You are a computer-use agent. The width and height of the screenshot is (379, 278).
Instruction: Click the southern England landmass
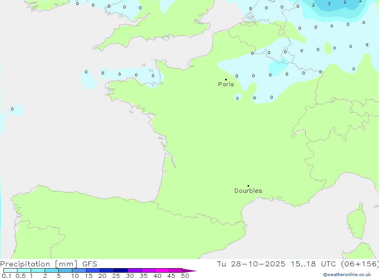159,27
